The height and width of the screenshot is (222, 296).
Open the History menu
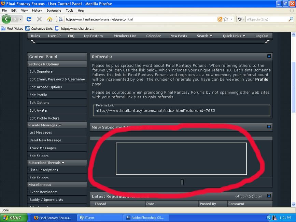[37, 10]
